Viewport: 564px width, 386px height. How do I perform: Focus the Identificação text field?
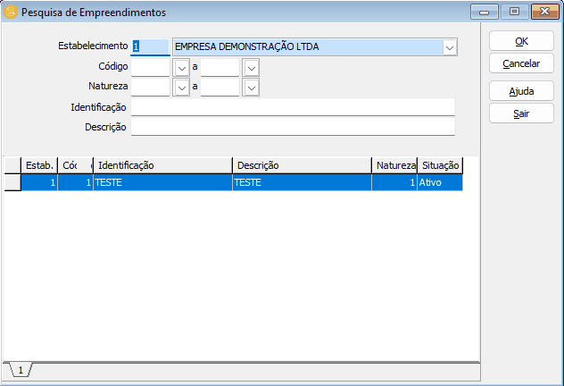[293, 107]
